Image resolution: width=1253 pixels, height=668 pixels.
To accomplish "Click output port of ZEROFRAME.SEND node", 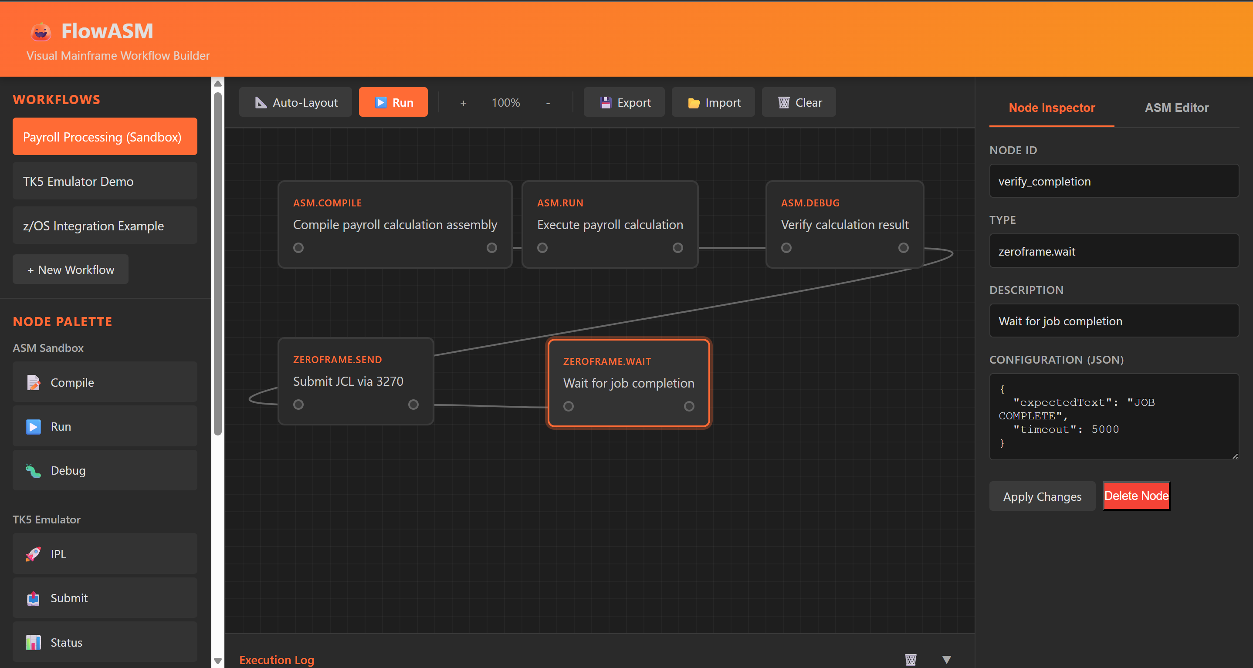I will [x=413, y=405].
